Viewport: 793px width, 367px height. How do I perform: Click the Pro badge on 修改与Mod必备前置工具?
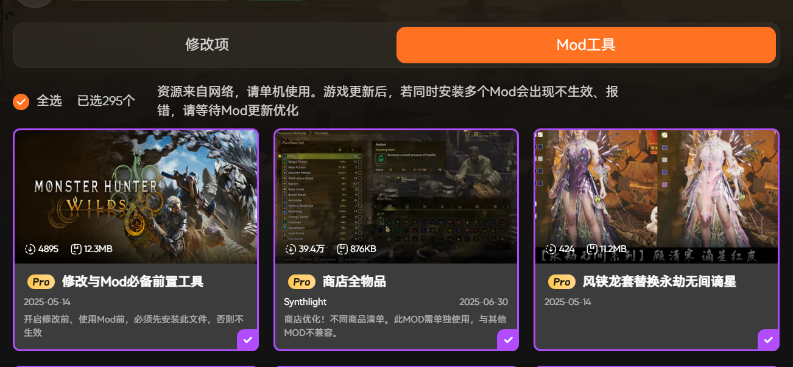point(41,282)
